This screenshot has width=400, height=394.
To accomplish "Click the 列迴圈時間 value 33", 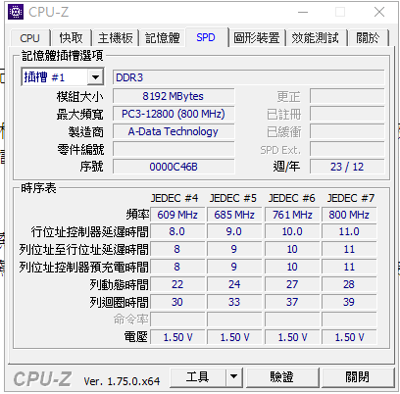I will 234,302.
